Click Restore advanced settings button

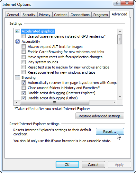pyautogui.click(x=100, y=116)
